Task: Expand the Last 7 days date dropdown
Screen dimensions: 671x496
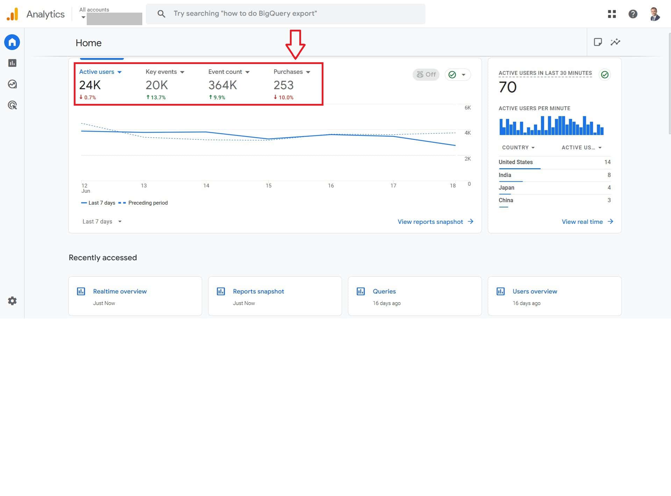Action: 102,221
